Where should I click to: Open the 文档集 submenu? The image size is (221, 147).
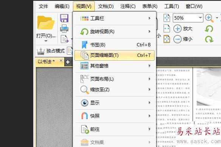[x=114, y=142]
